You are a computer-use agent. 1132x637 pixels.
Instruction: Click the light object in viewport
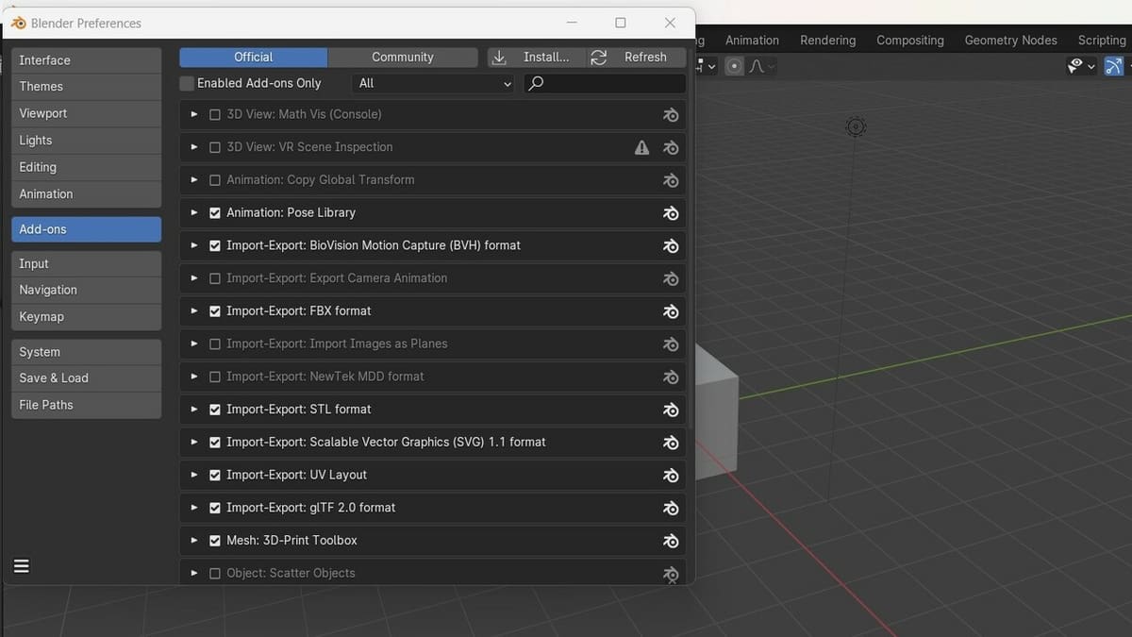[856, 126]
